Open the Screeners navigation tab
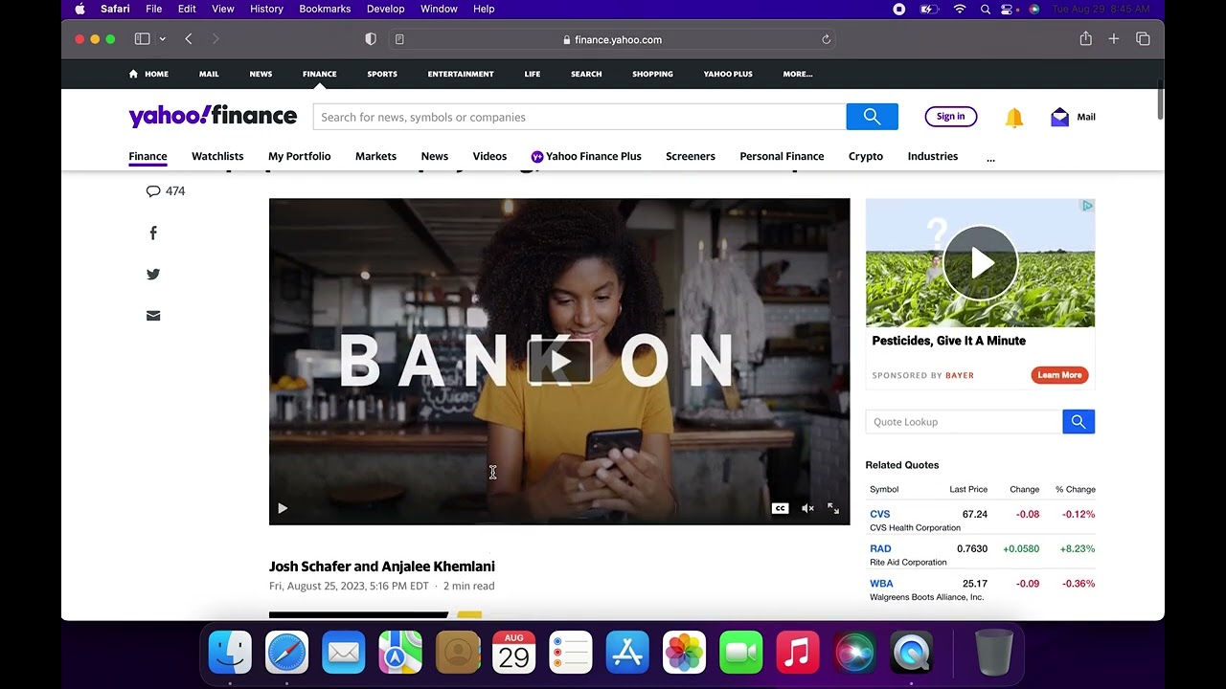The image size is (1226, 689). click(691, 156)
